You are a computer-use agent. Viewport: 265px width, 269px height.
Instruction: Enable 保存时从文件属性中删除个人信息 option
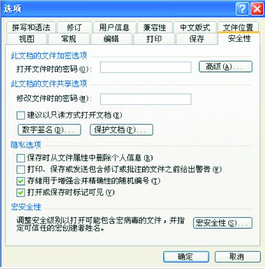pyautogui.click(x=21, y=158)
